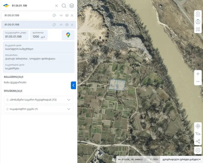Viewport: 203px width, 163px height.
Task: Show full Georgia country extent
Action: (198, 134)
